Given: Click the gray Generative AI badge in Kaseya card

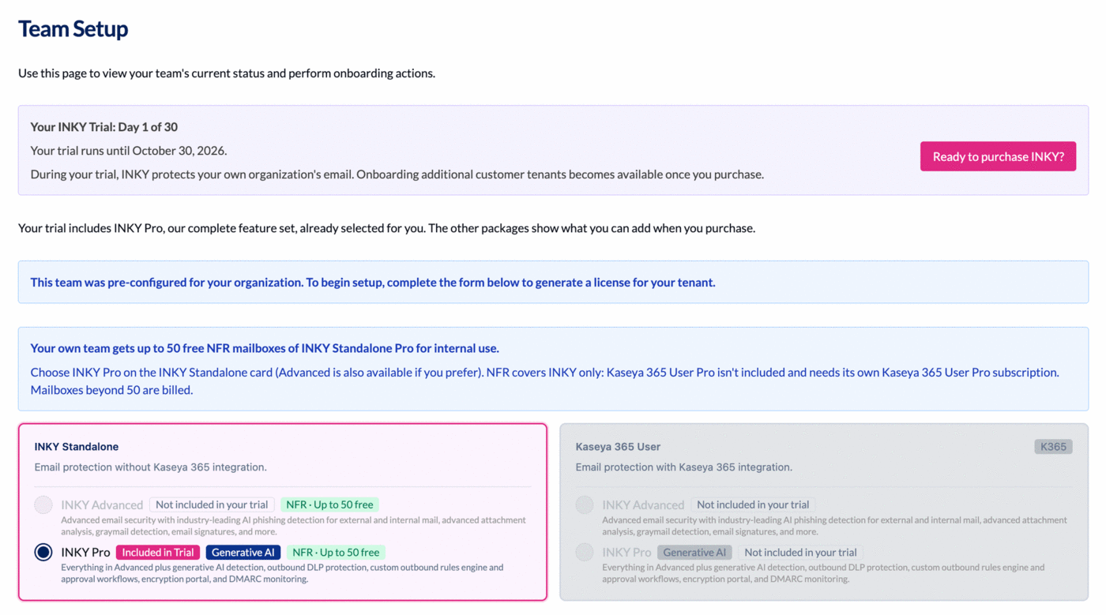Looking at the screenshot, I should pos(694,553).
